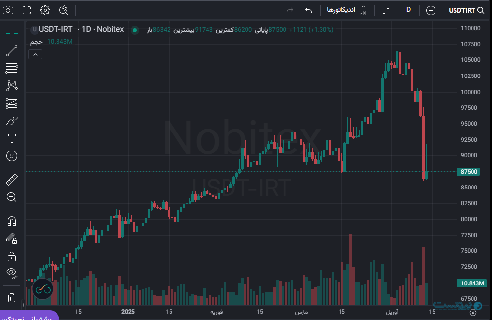This screenshot has height=320, width=492.
Task: Choose the brush drawing tool
Action: click(x=12, y=121)
